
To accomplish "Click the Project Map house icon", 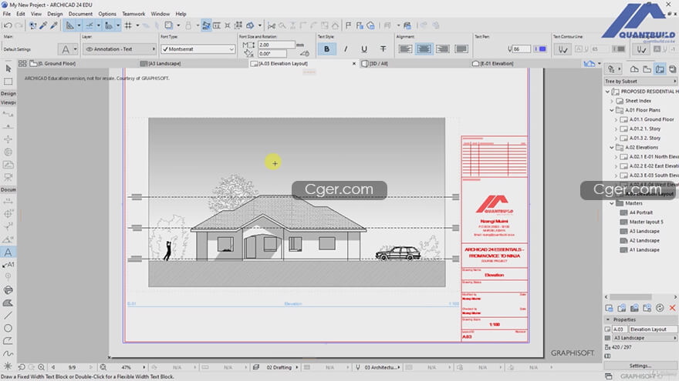I will point(634,69).
